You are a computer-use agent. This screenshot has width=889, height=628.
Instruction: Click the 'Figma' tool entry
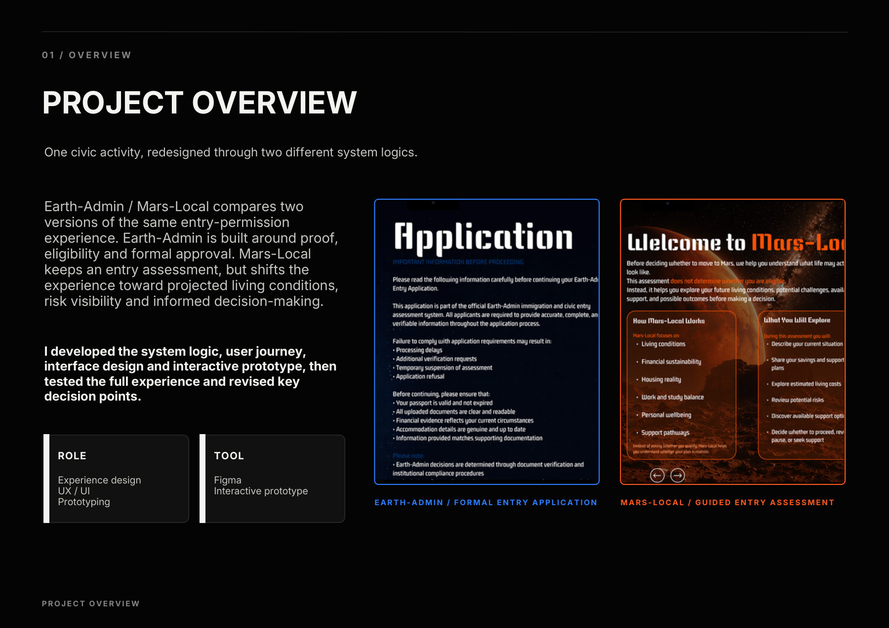click(228, 480)
